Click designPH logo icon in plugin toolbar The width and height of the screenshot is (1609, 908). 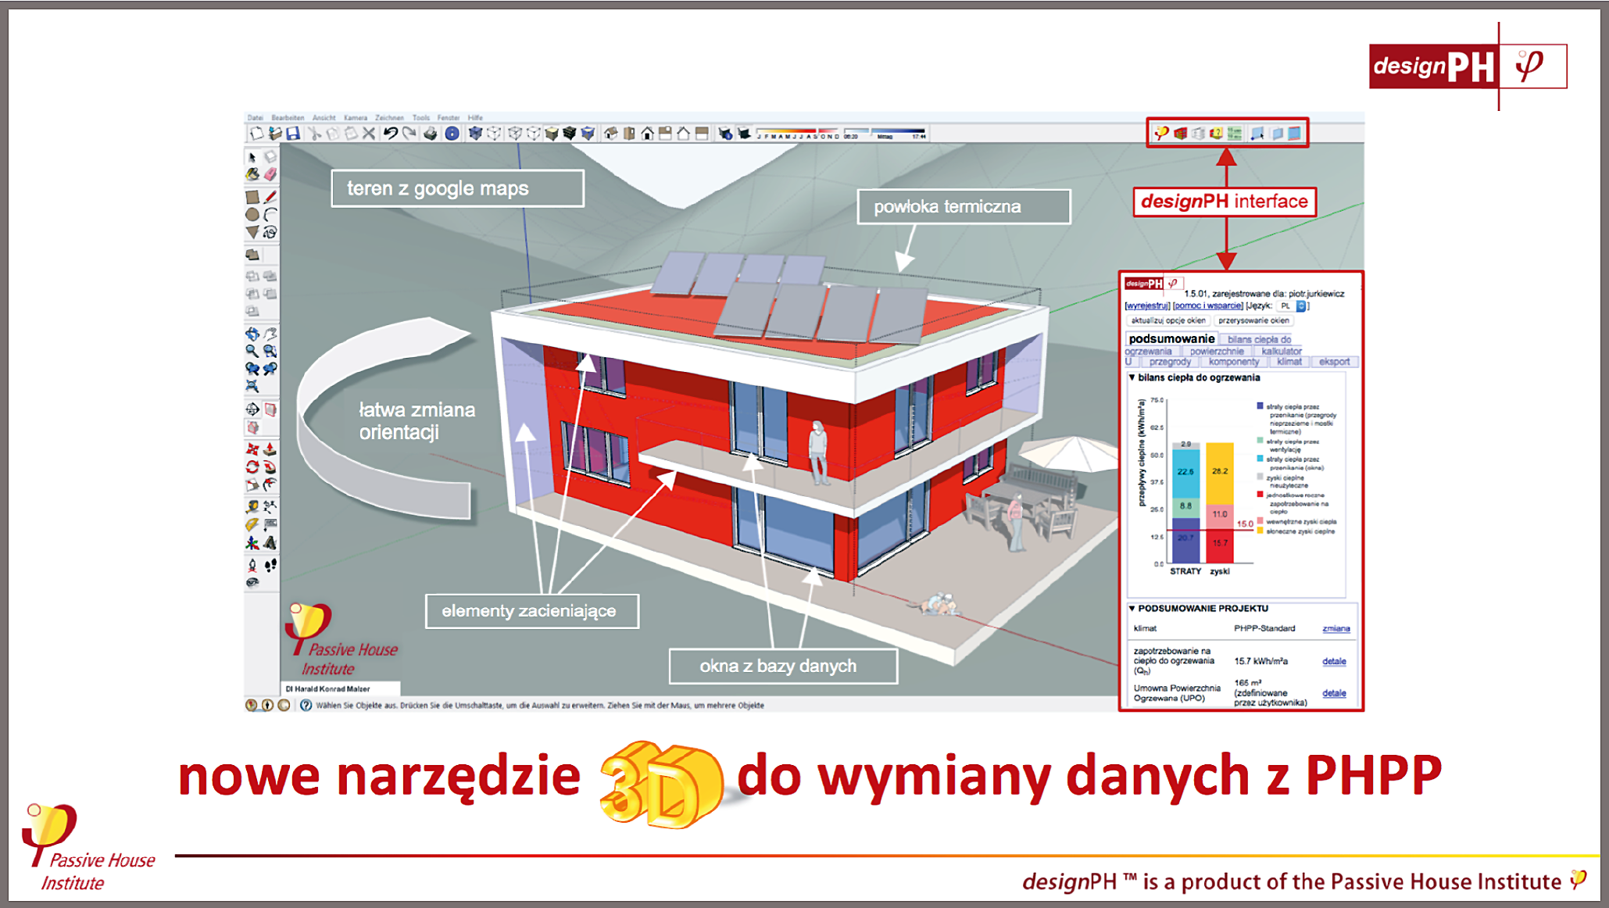1162,133
